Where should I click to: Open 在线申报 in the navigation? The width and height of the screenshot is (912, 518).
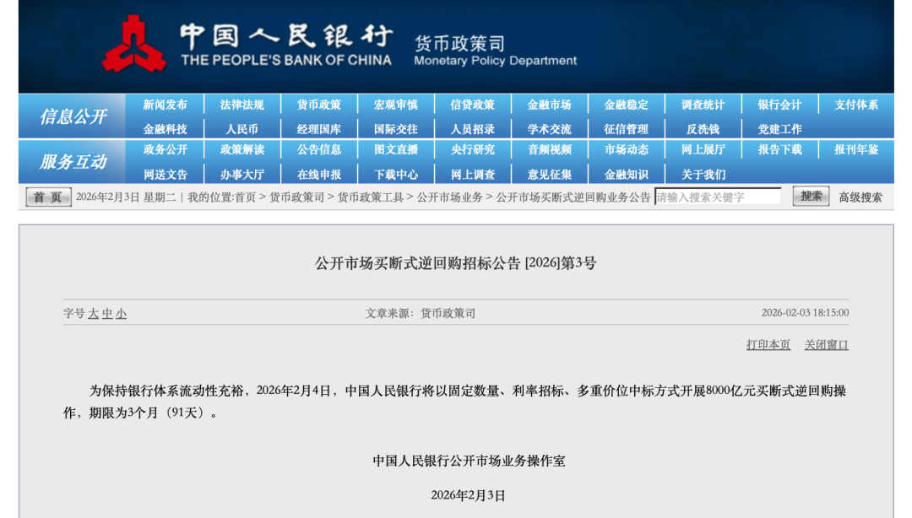318,175
